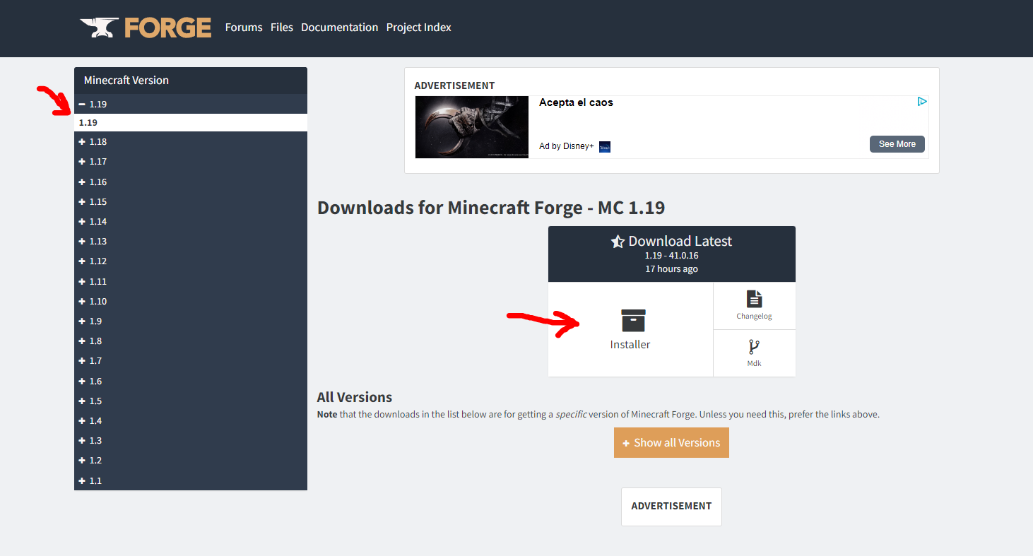The height and width of the screenshot is (556, 1033).
Task: Open the Forums menu item
Action: (244, 27)
